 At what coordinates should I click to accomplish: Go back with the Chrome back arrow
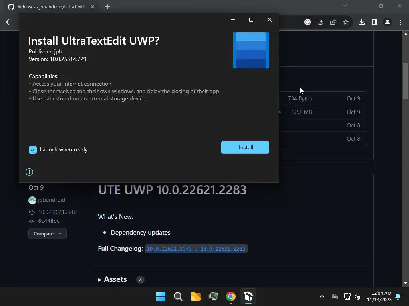(x=9, y=22)
